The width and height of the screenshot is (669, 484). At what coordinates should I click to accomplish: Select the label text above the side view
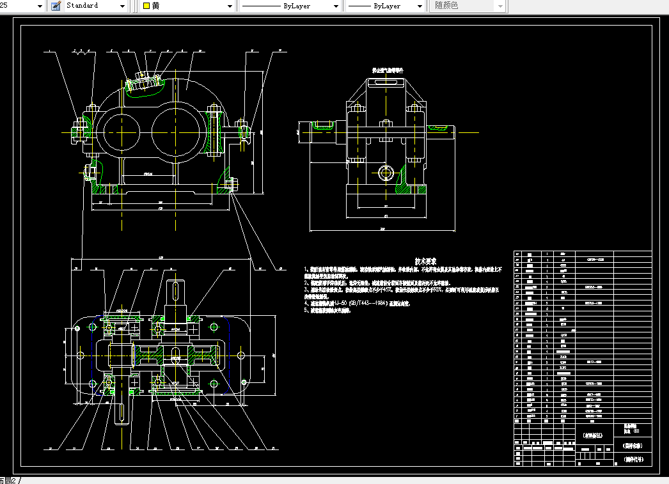tap(388, 71)
